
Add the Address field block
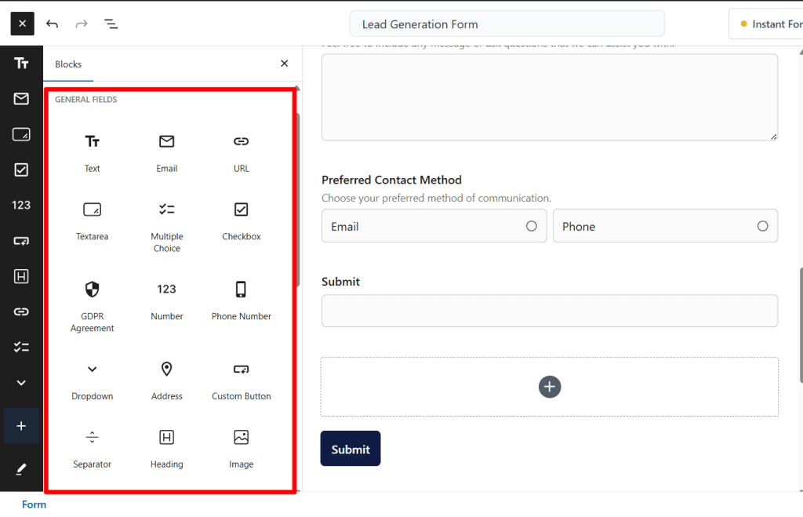[166, 380]
